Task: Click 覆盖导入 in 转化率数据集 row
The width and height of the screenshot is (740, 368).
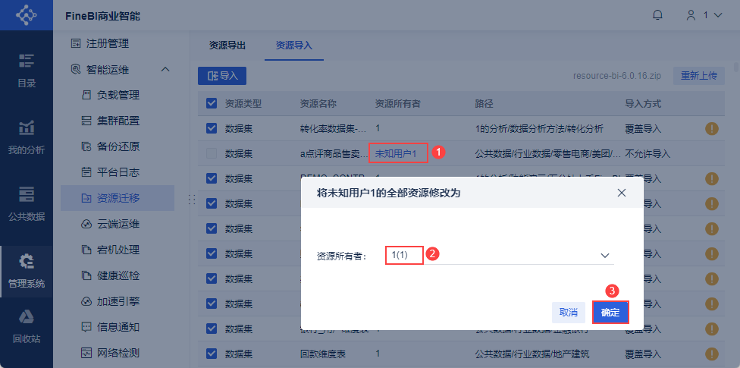Action: [x=643, y=128]
